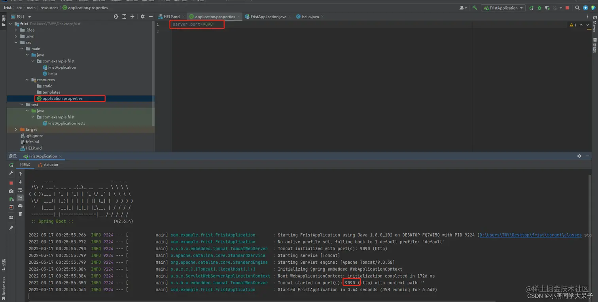Click the resources breadcrumb in navigation bar
The image size is (598, 302).
coord(49,8)
